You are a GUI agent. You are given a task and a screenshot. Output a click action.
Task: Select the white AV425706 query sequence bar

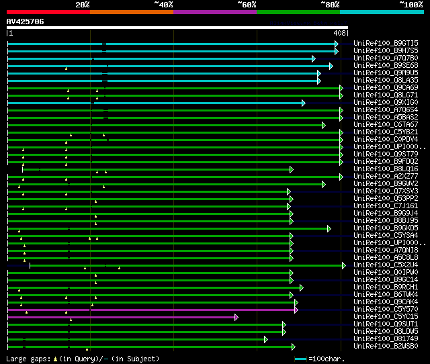(177, 28)
